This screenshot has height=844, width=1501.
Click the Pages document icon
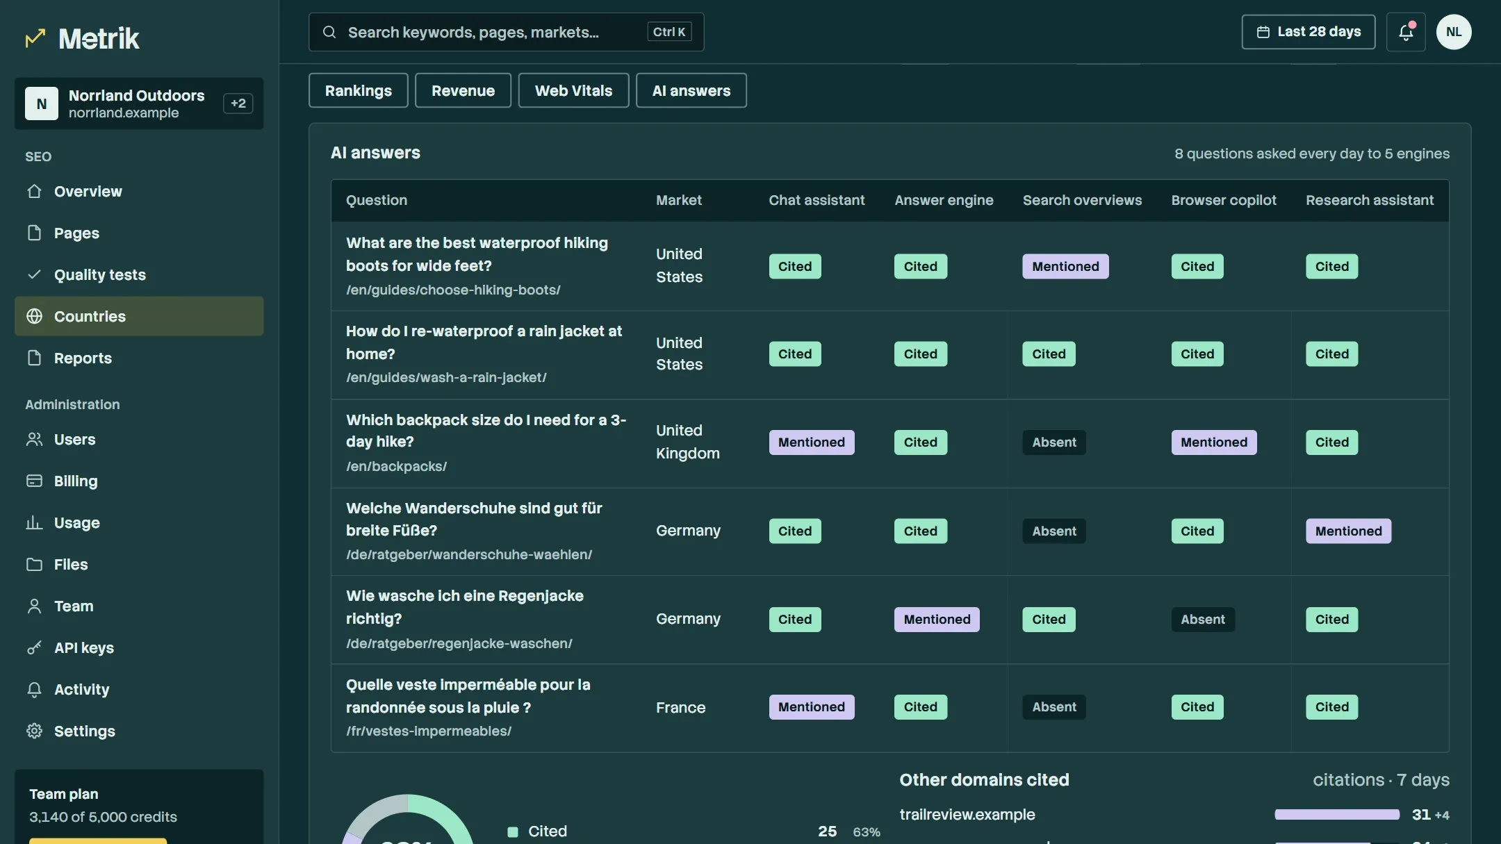pyautogui.click(x=34, y=233)
